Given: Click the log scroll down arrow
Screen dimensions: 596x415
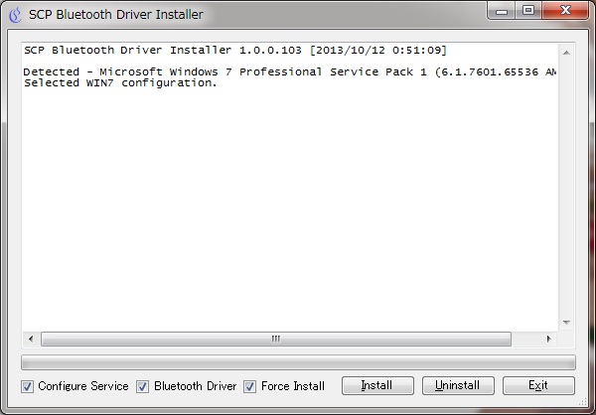Looking at the screenshot, I should [x=566, y=323].
